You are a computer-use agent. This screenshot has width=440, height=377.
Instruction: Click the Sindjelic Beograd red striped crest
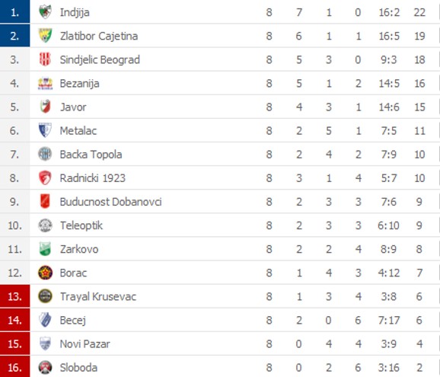point(45,59)
